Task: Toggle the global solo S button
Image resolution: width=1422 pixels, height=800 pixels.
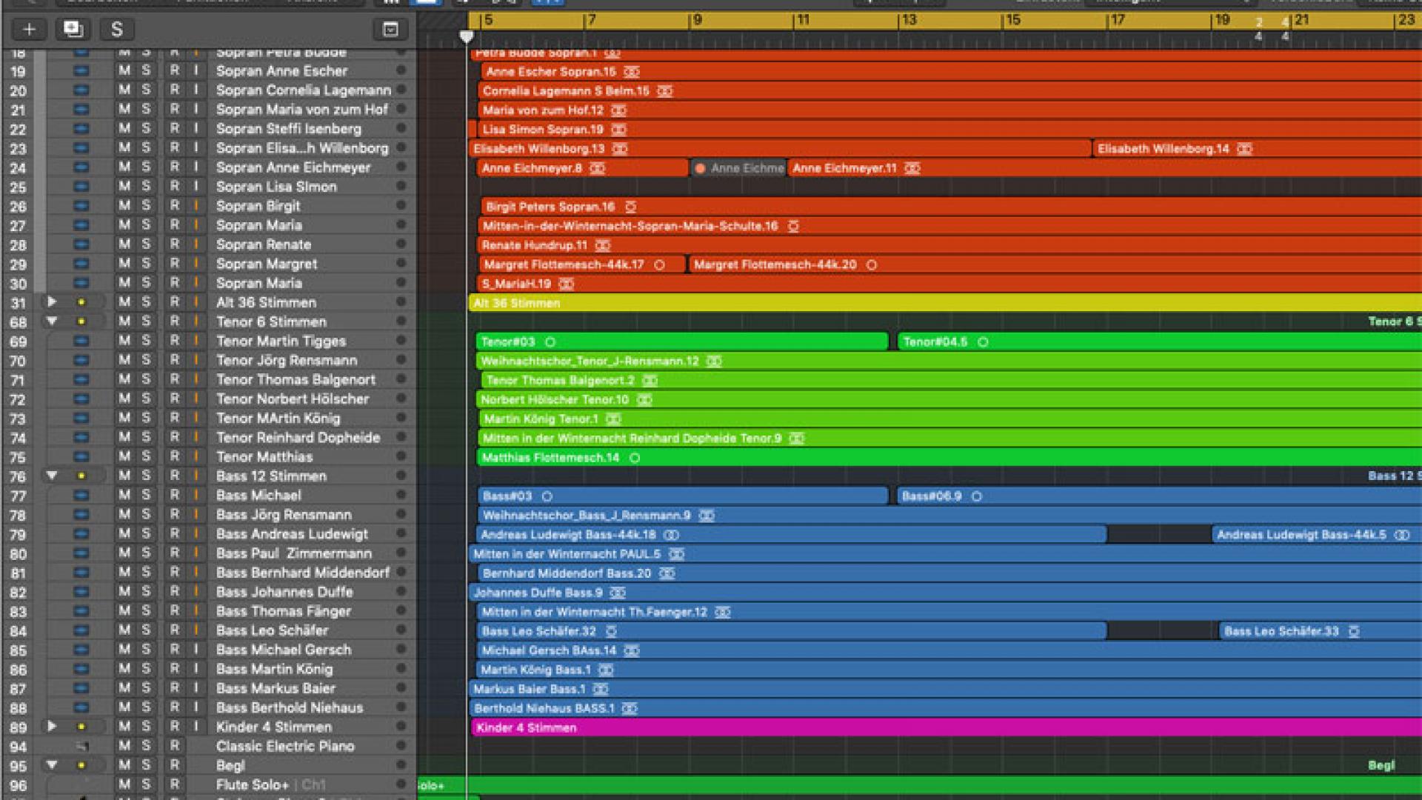Action: pos(116,30)
